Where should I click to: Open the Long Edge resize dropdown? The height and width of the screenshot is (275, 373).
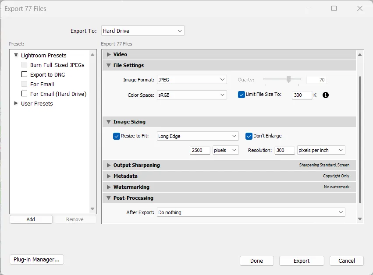[x=198, y=136]
